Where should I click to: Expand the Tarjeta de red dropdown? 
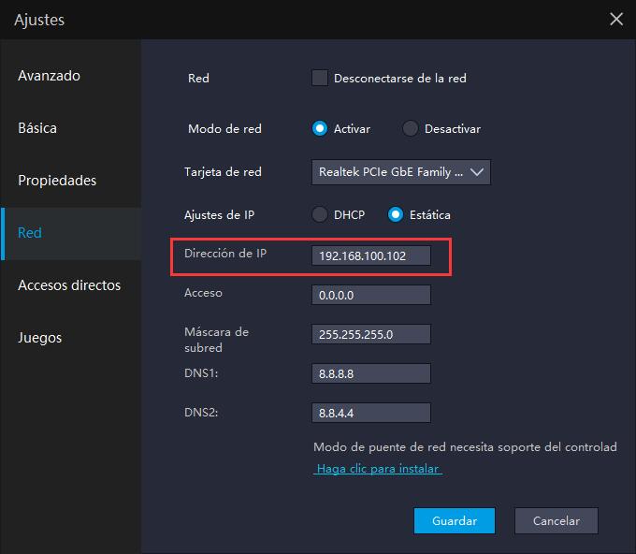tap(400, 172)
